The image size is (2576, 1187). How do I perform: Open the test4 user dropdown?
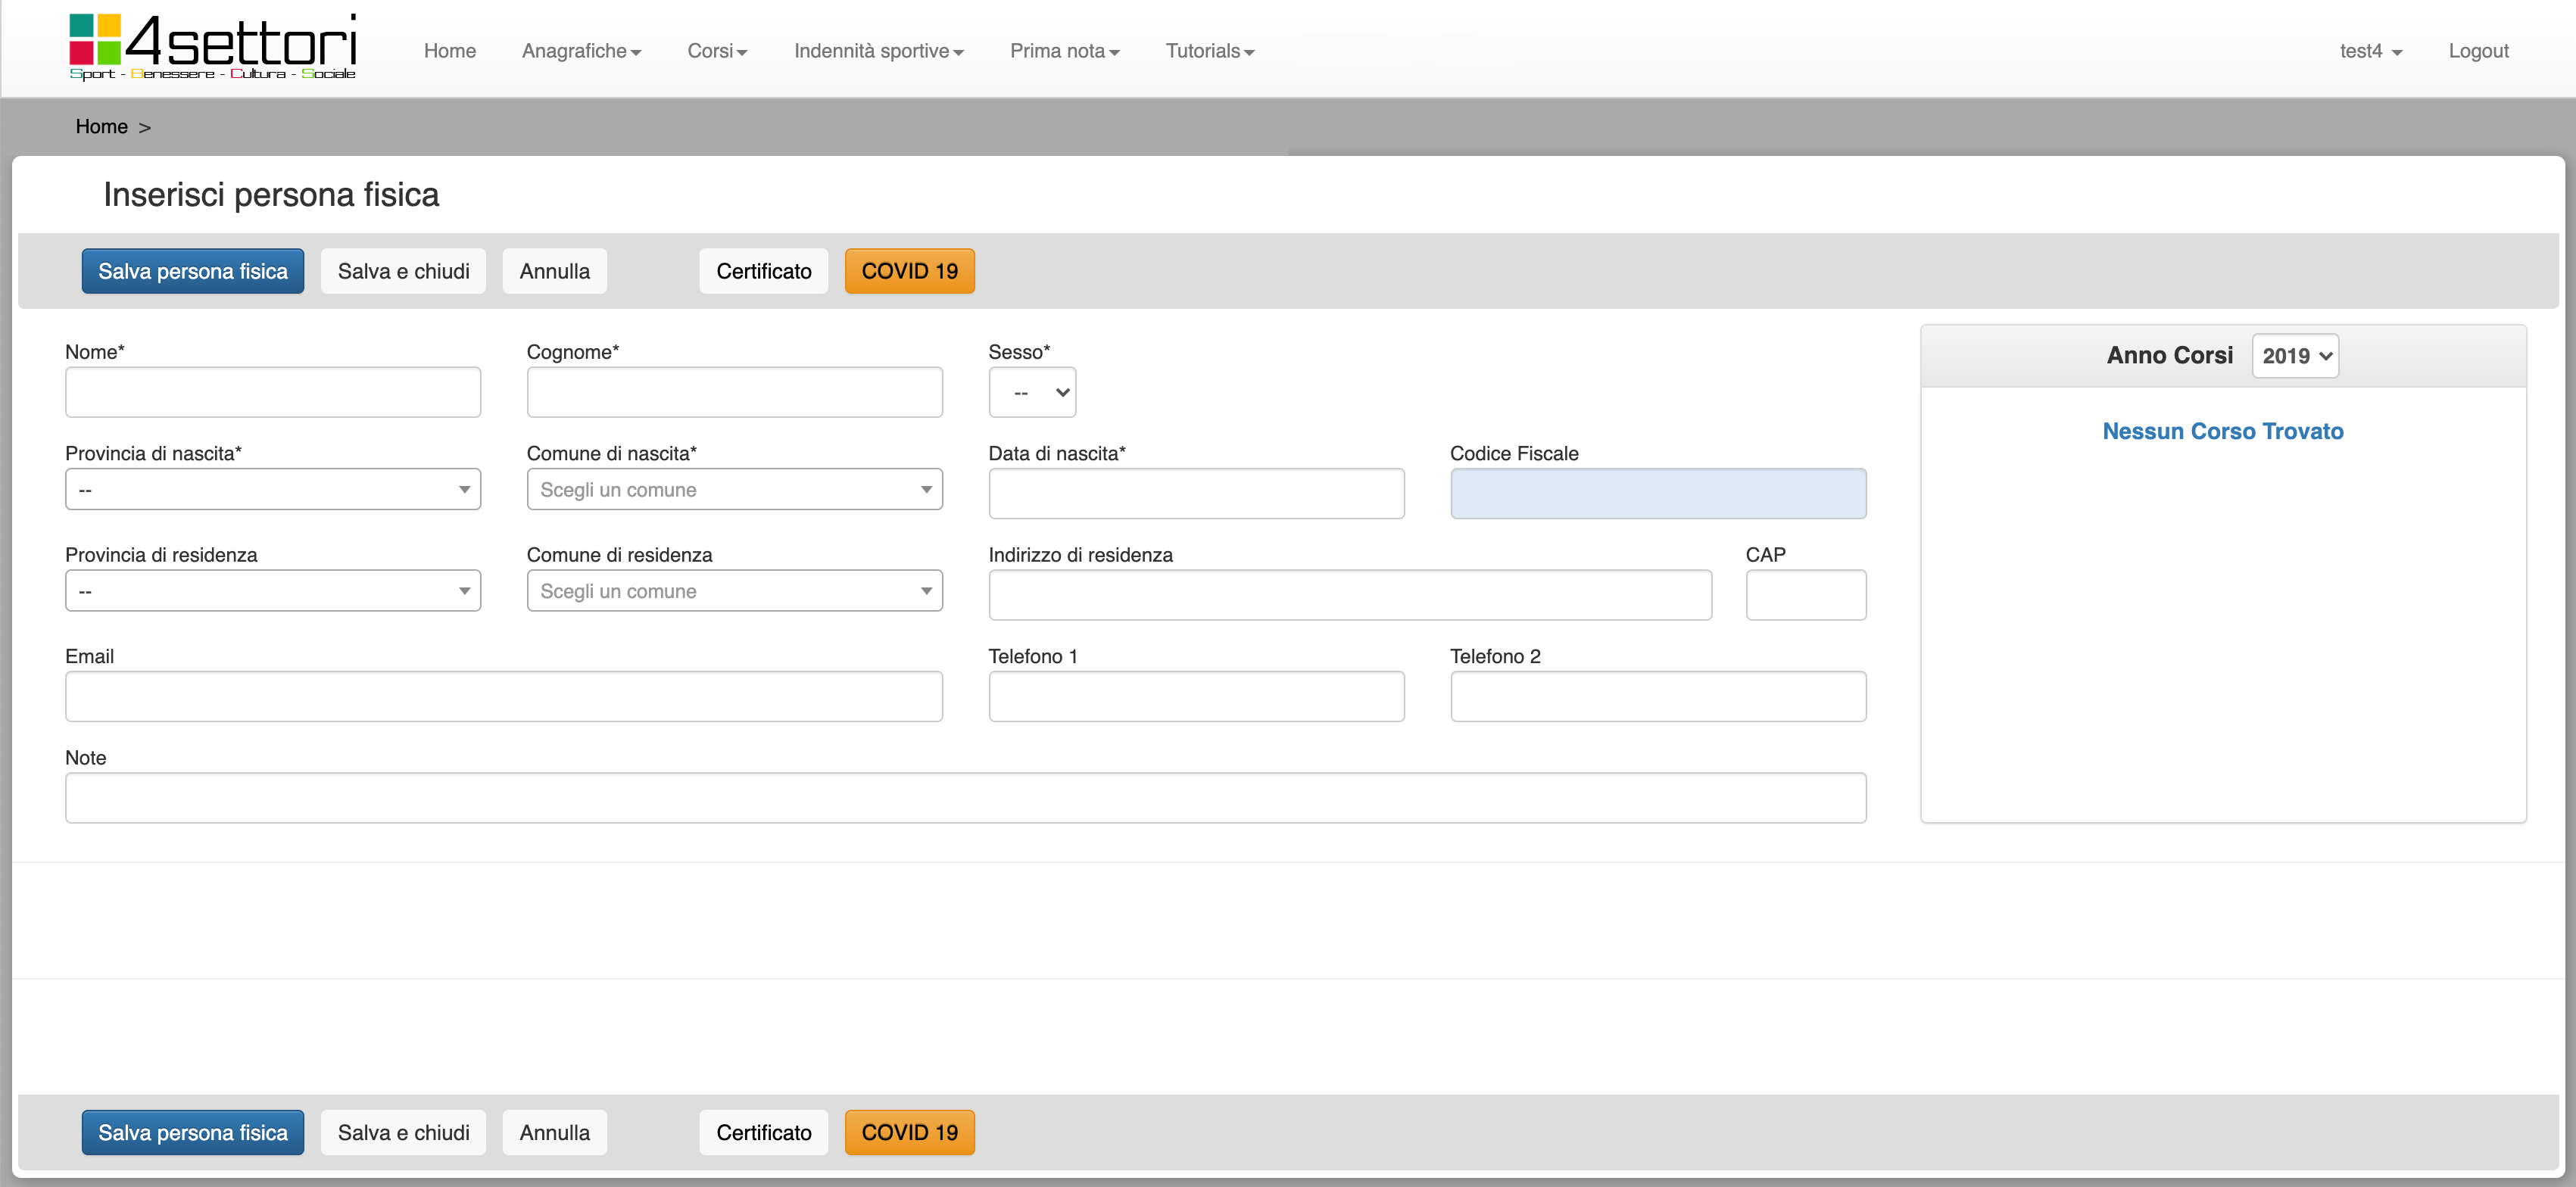[2369, 51]
